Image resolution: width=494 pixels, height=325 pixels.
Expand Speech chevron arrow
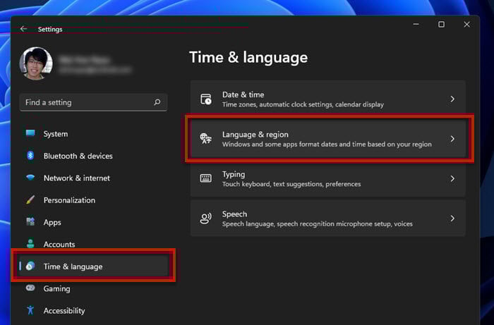(452, 219)
